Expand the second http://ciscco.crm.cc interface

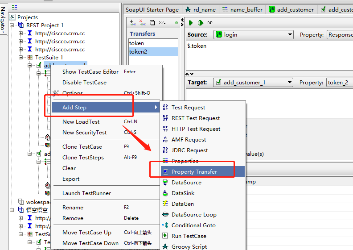pos(21,41)
